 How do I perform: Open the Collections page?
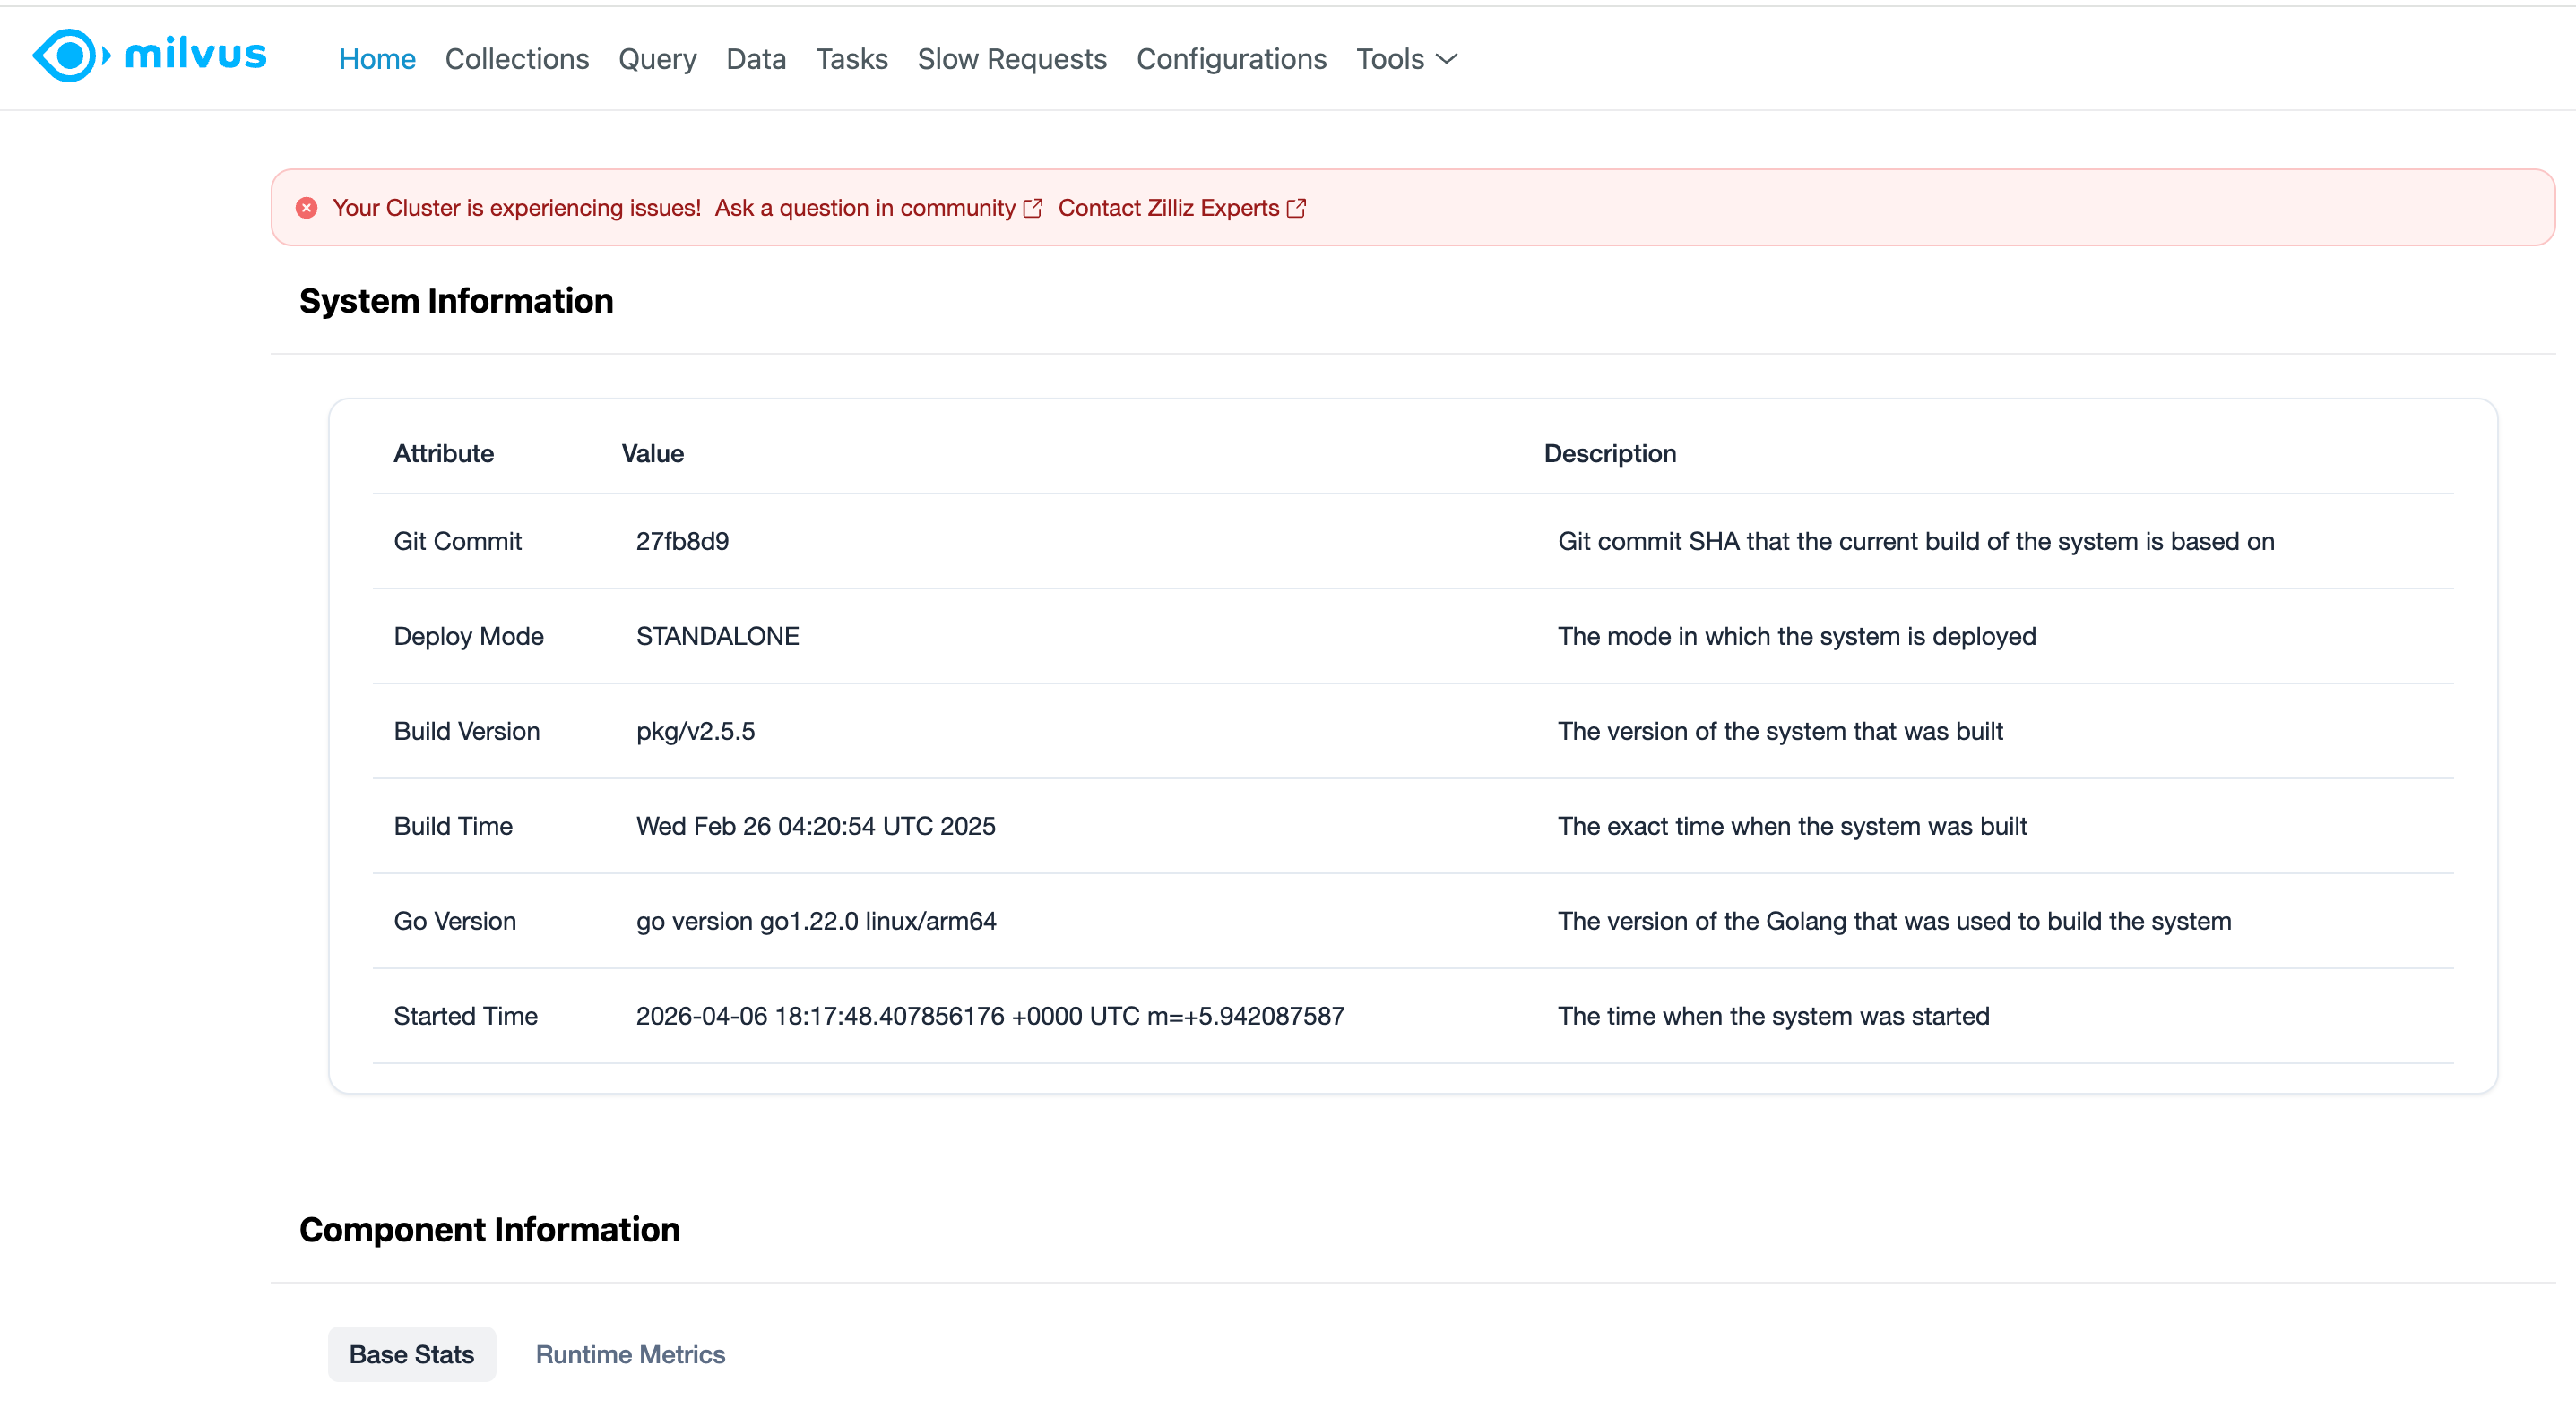coord(516,59)
